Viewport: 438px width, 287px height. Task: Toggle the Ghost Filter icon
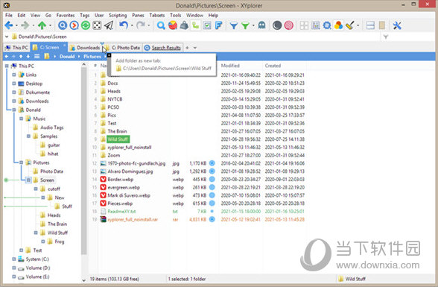pos(261,25)
